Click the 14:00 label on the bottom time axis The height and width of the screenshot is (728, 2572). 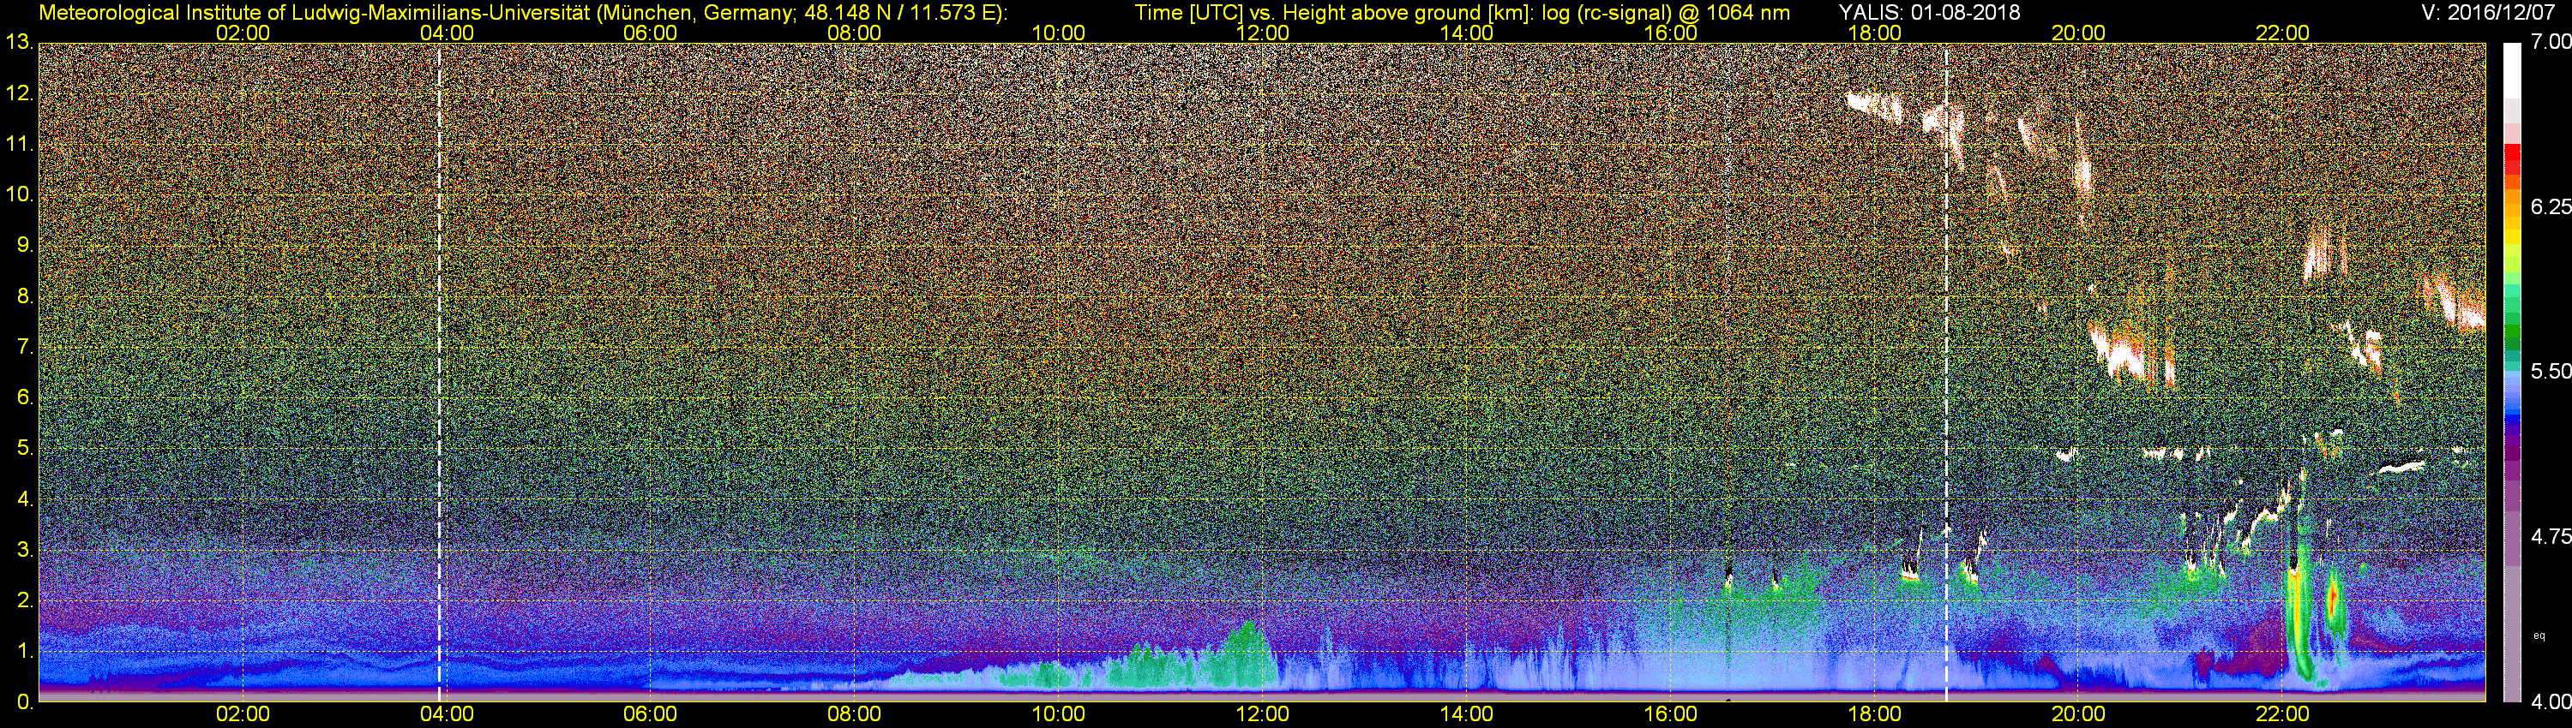click(1467, 714)
